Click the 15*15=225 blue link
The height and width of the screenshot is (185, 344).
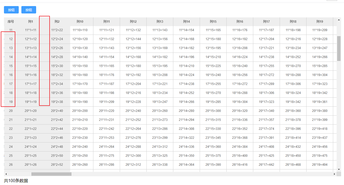213,66
